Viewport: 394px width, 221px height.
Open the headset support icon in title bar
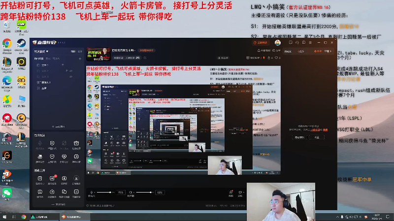pyautogui.click(x=297, y=43)
